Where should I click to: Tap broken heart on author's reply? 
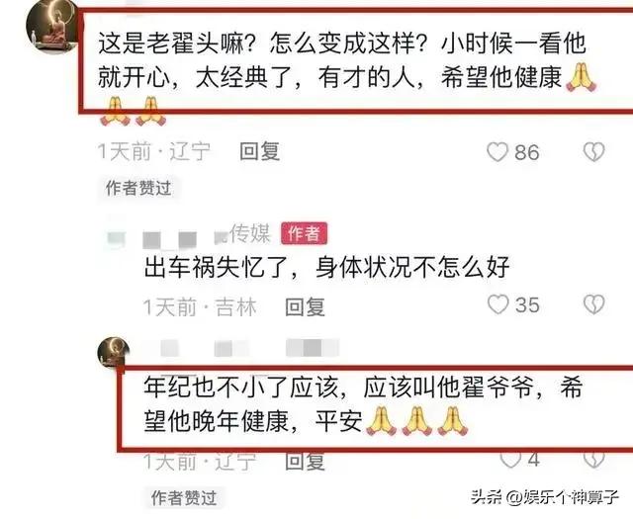pyautogui.click(x=593, y=304)
